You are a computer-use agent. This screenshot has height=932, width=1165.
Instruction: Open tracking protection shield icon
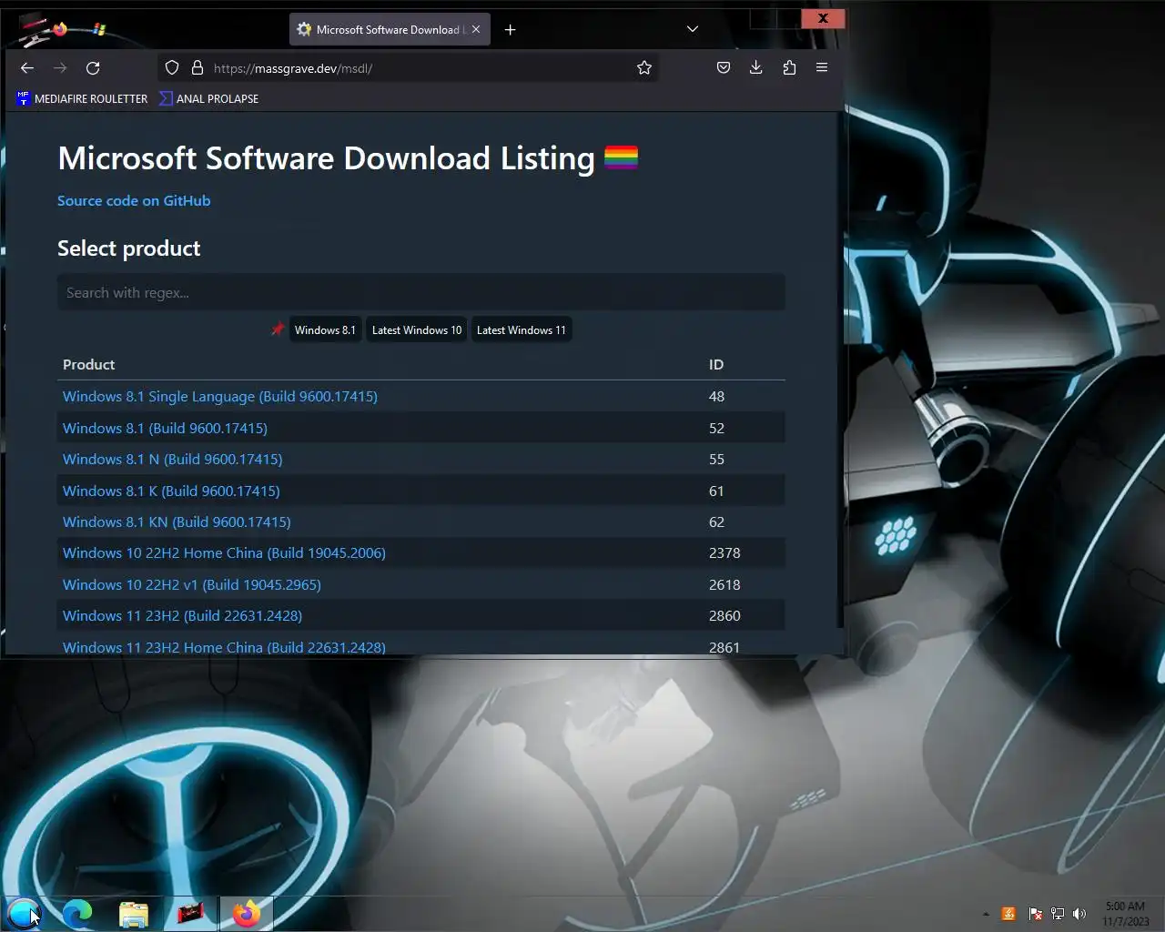pos(172,68)
